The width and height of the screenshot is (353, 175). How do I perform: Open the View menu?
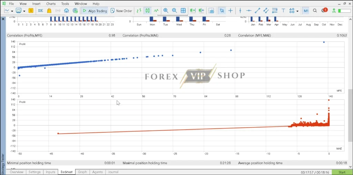23,4
